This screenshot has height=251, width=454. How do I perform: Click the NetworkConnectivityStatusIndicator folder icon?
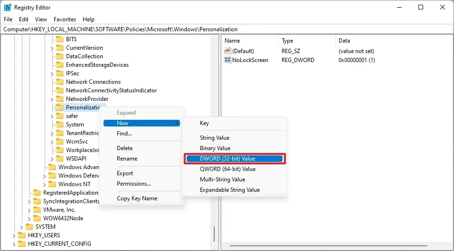pyautogui.click(x=60, y=90)
